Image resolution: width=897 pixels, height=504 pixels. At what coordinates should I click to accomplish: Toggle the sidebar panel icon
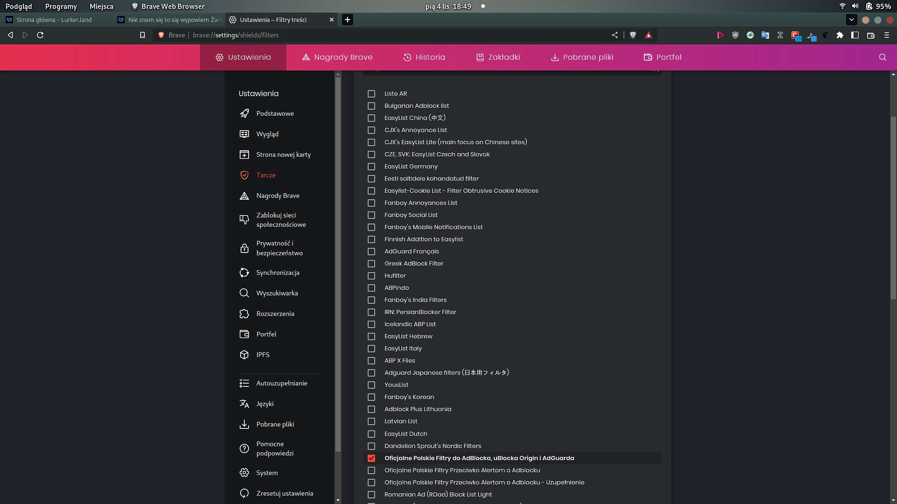[855, 35]
